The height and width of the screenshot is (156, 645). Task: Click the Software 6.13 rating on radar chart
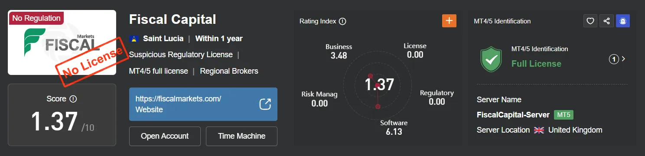[394, 127]
